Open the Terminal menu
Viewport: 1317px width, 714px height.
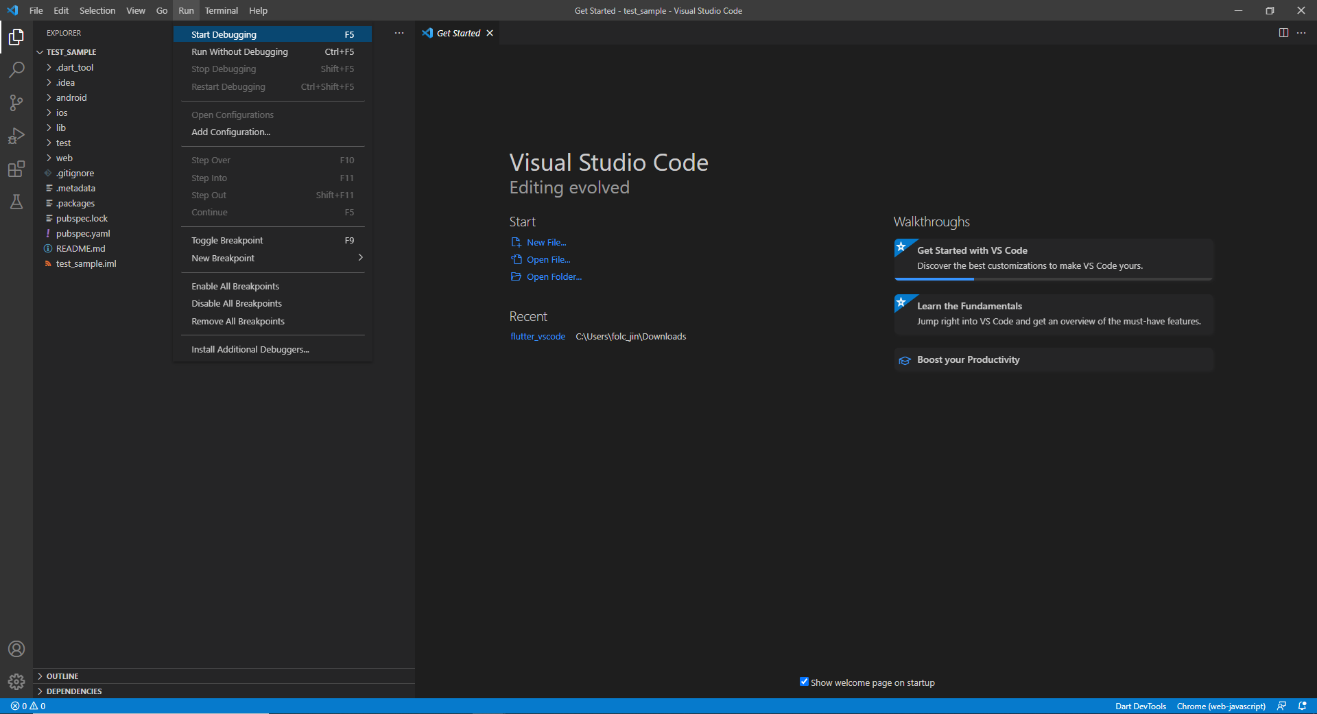tap(221, 10)
